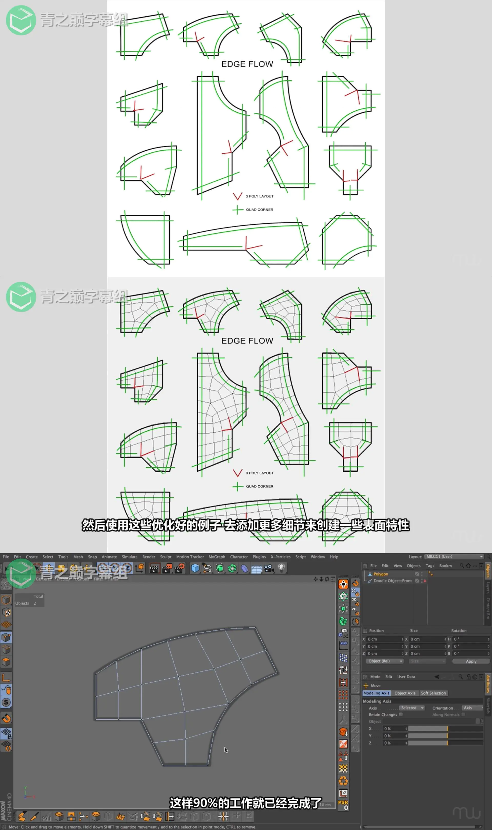
Task: Click Position X value stepper arrows
Action: tap(403, 639)
